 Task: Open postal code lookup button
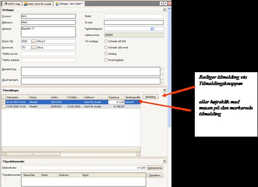tap(34, 42)
